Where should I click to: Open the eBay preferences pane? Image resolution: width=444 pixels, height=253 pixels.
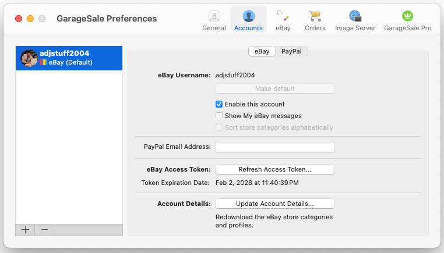[283, 20]
